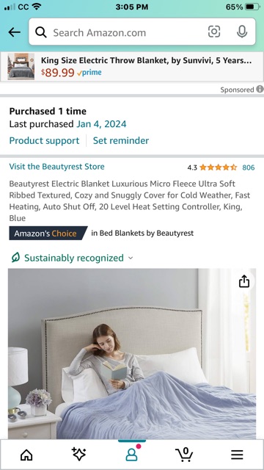The image size is (264, 470).
Task: Tap the microphone voice search icon
Action: tap(242, 32)
